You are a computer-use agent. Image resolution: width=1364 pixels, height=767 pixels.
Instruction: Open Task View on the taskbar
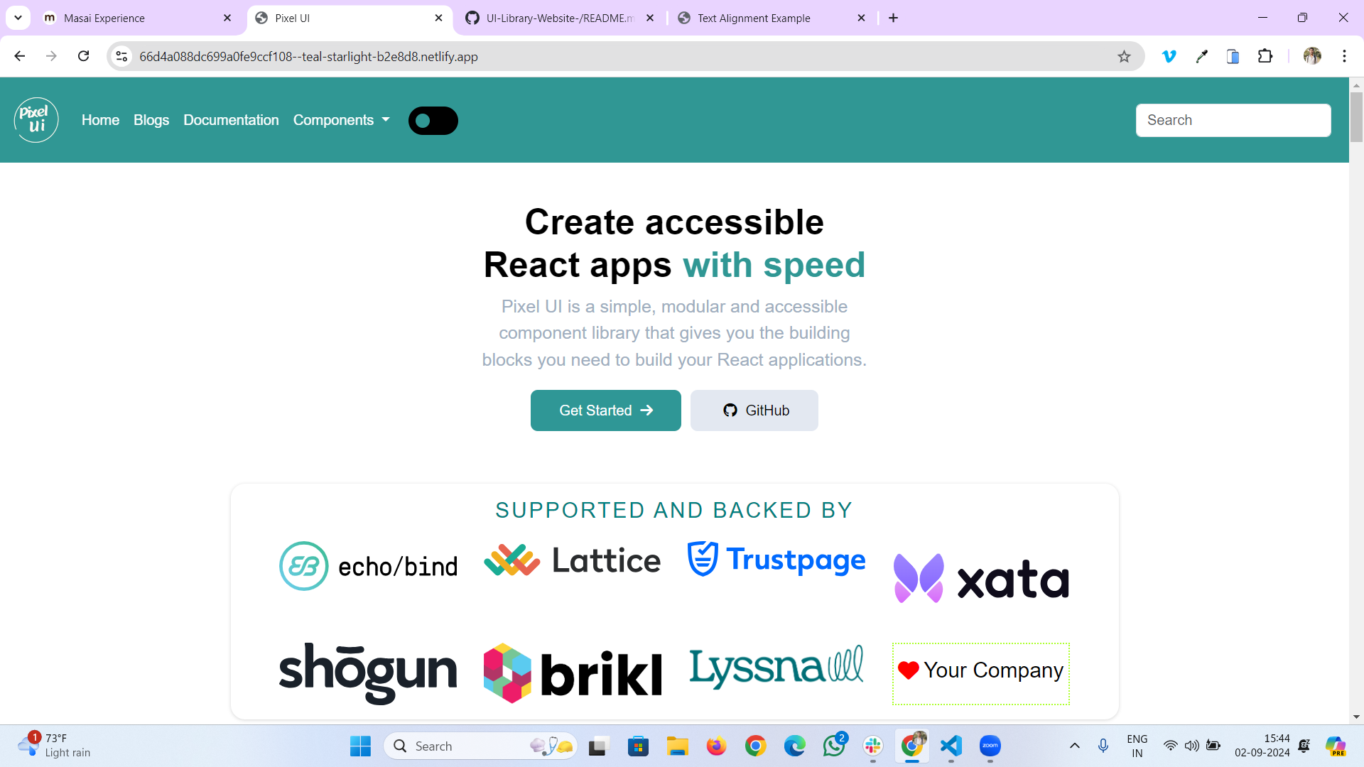click(599, 746)
